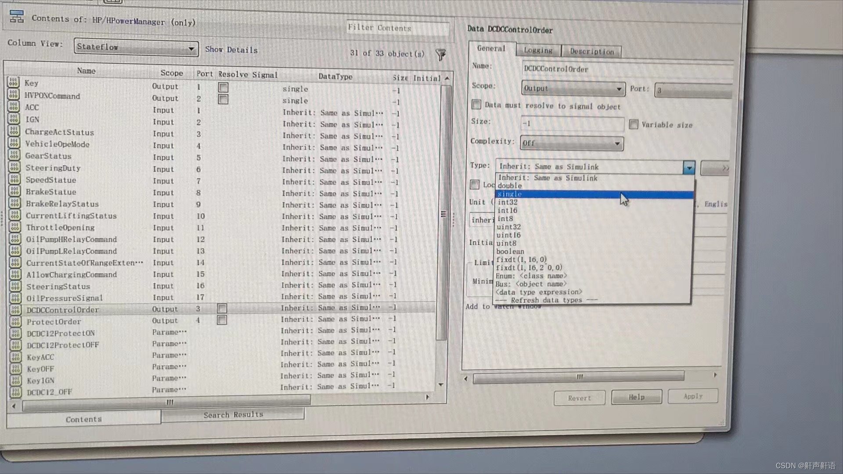Choose single in the Type list
The width and height of the screenshot is (843, 474).
tap(510, 194)
